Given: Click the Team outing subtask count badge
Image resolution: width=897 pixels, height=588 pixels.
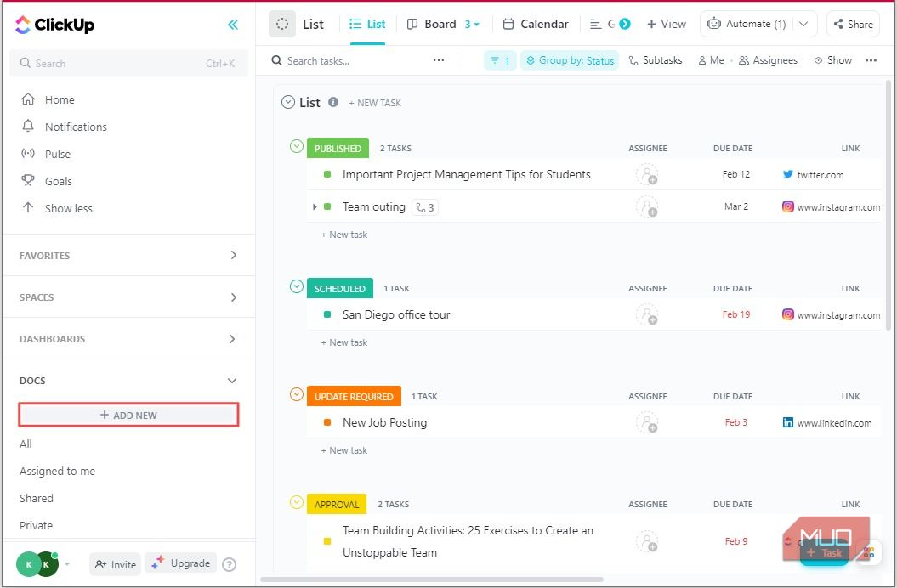Looking at the screenshot, I should [x=425, y=207].
